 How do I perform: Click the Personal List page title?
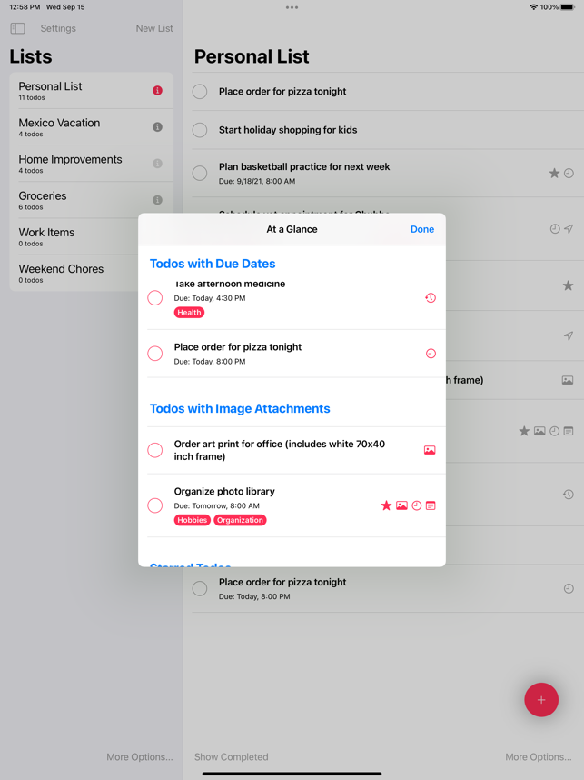pyautogui.click(x=252, y=56)
